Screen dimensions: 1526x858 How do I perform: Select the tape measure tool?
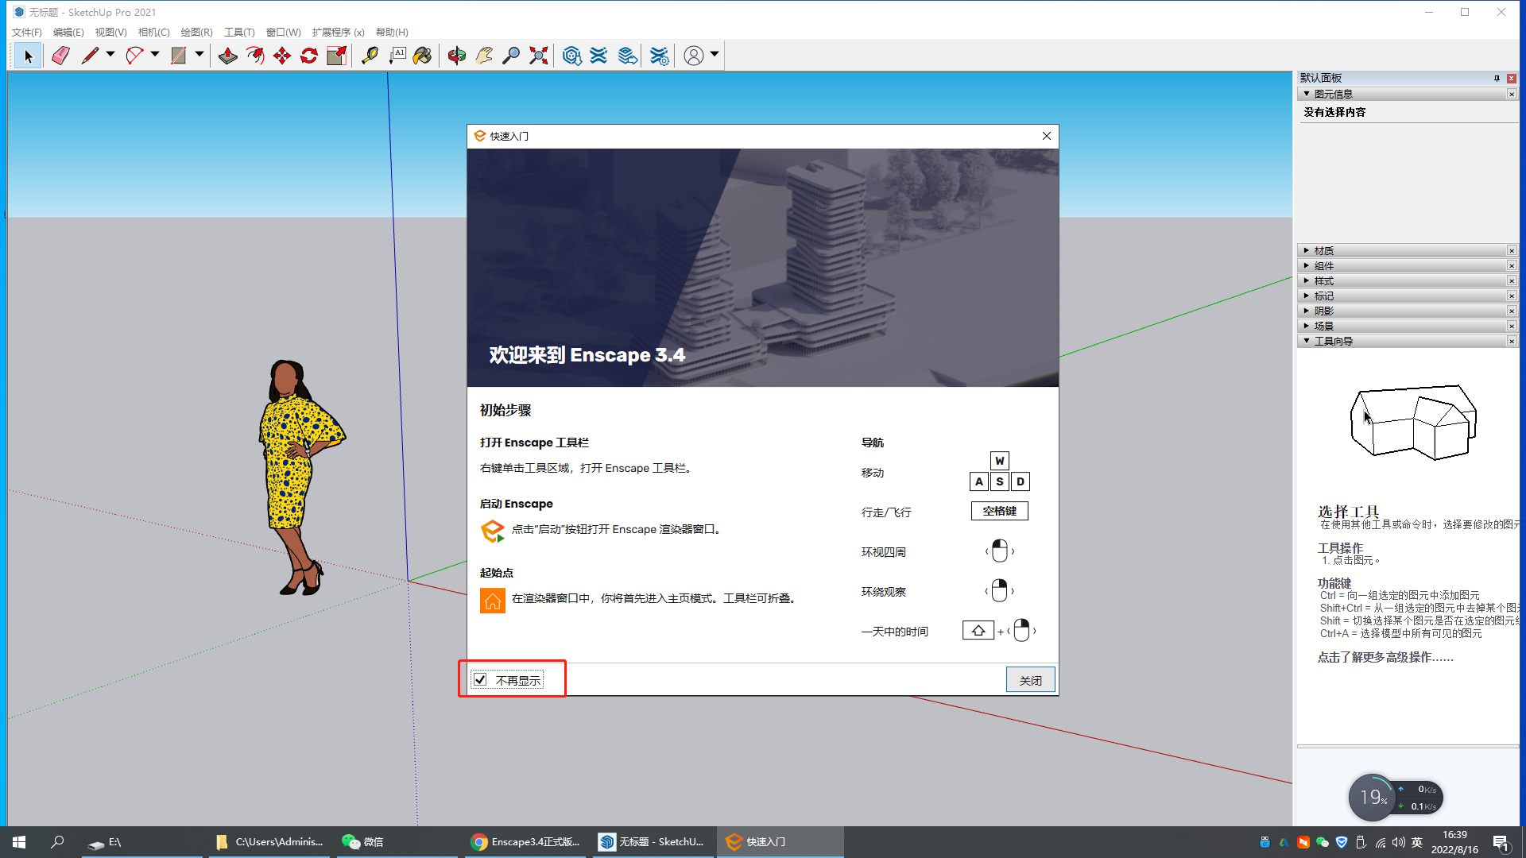click(x=372, y=55)
